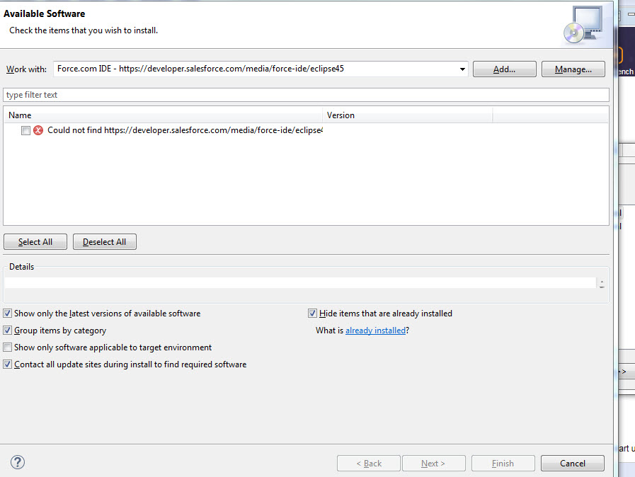The height and width of the screenshot is (477, 635).
Task: Open the 'Work with' site dropdown
Action: [462, 69]
